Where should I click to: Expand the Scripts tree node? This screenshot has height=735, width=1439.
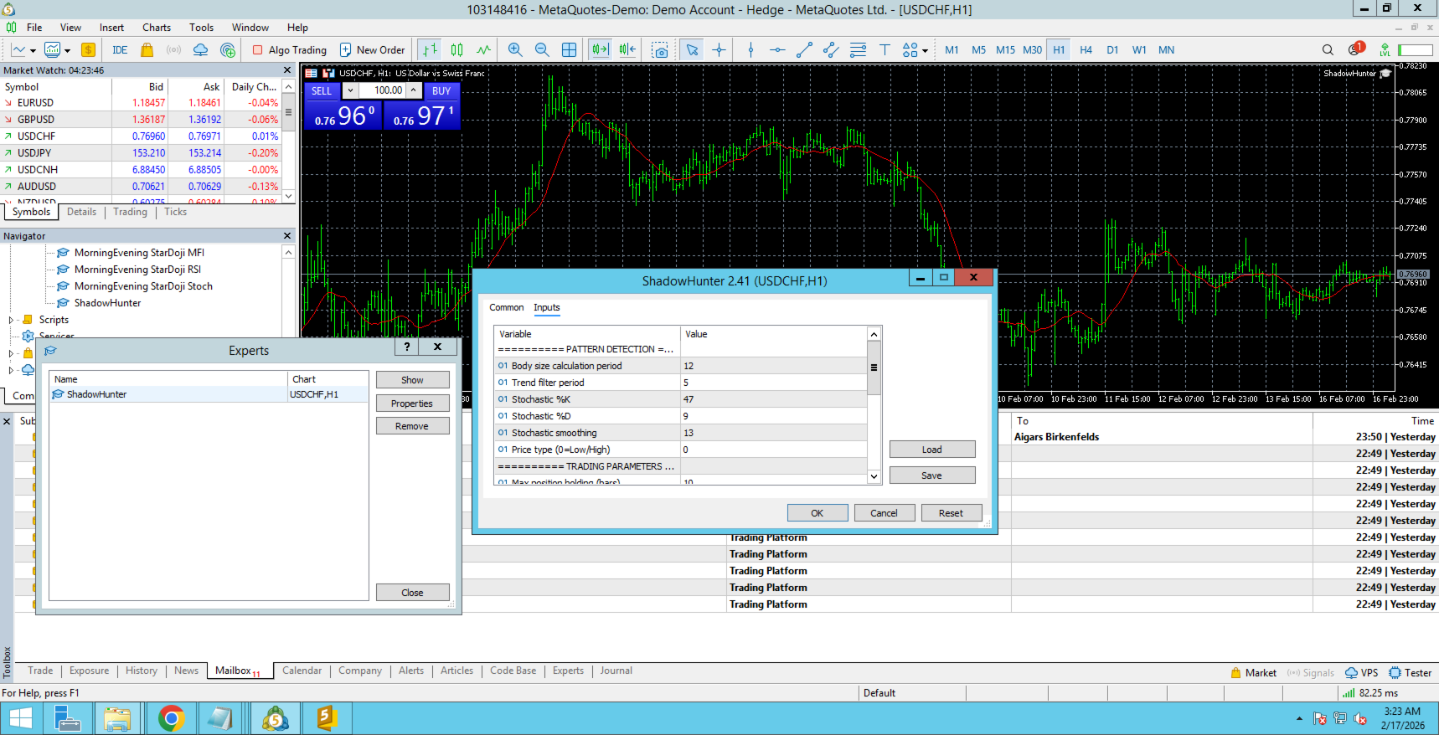coord(11,320)
